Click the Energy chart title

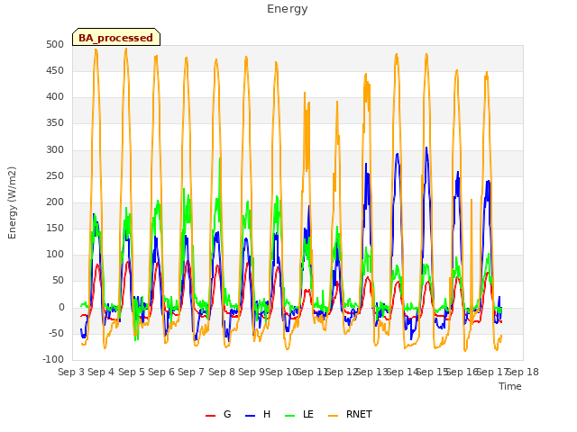pos(288,9)
